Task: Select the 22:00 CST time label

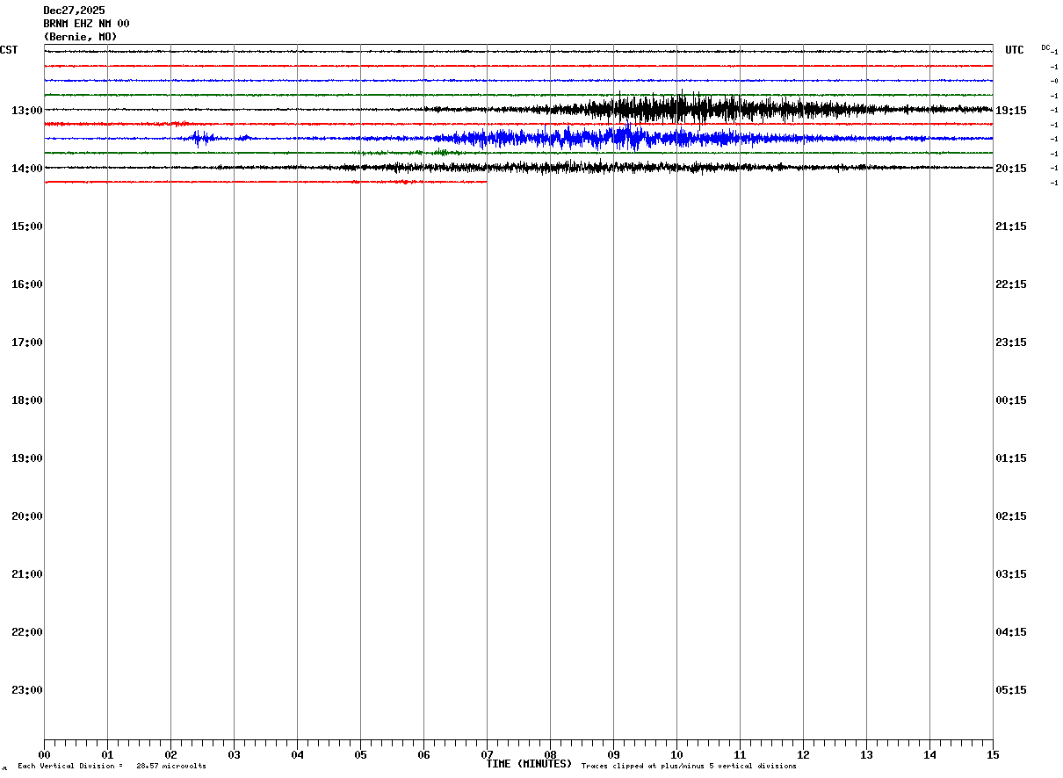Action: tap(27, 631)
